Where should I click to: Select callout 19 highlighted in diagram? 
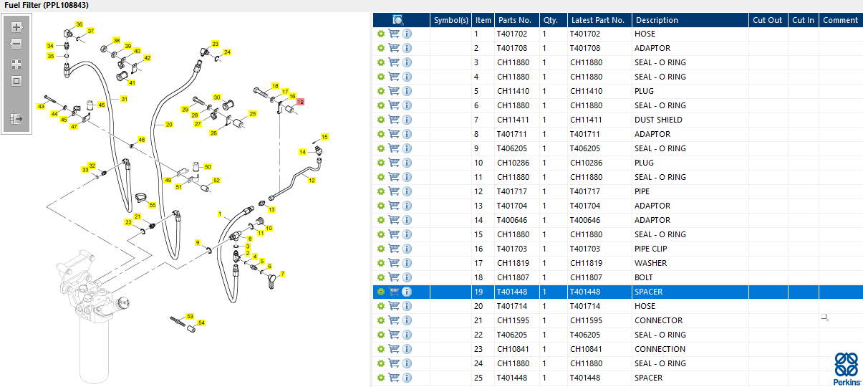301,102
